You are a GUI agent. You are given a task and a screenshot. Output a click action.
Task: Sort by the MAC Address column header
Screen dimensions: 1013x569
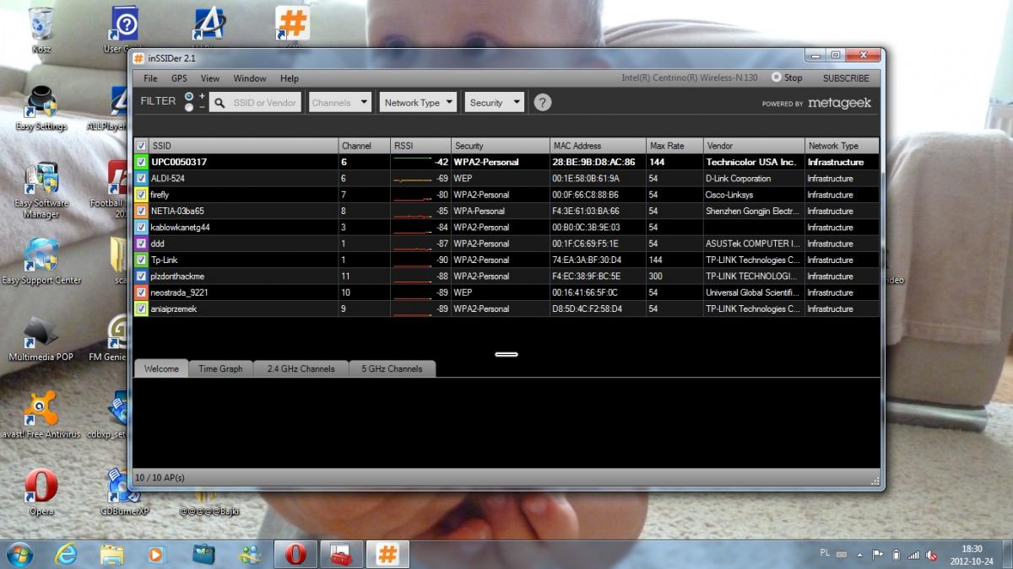click(598, 146)
